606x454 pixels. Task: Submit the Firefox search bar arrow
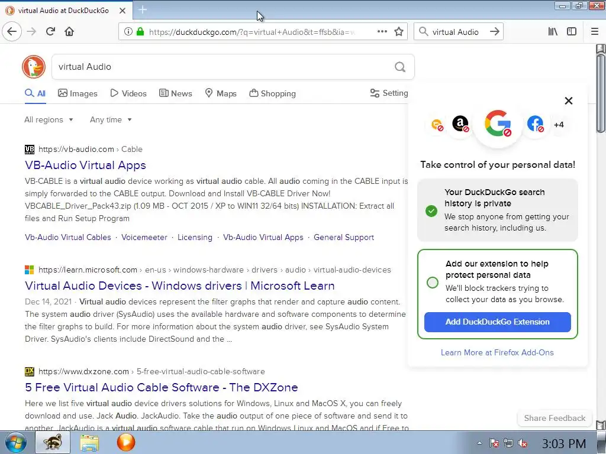pyautogui.click(x=495, y=32)
